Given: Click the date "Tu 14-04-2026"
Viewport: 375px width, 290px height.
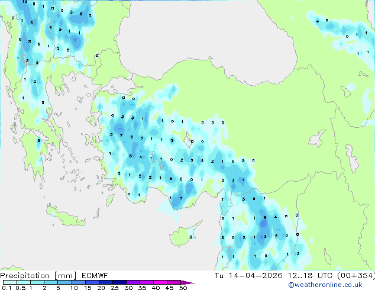Looking at the screenshot, I should click(248, 276).
